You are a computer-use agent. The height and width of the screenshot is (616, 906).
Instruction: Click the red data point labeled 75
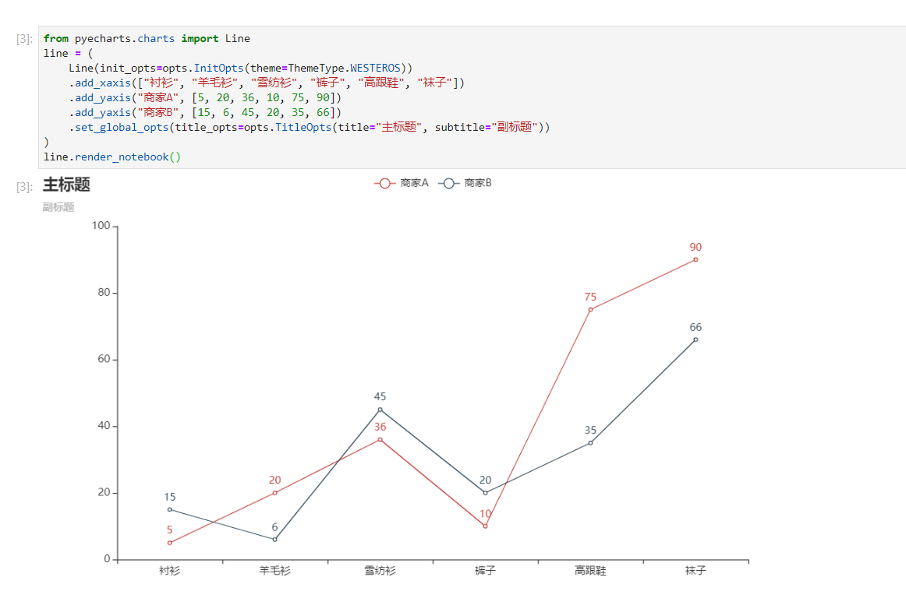click(x=590, y=308)
